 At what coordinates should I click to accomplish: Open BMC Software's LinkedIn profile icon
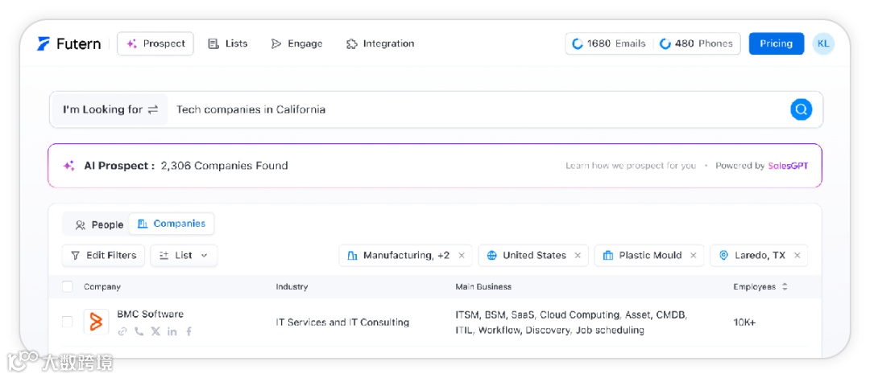[172, 331]
